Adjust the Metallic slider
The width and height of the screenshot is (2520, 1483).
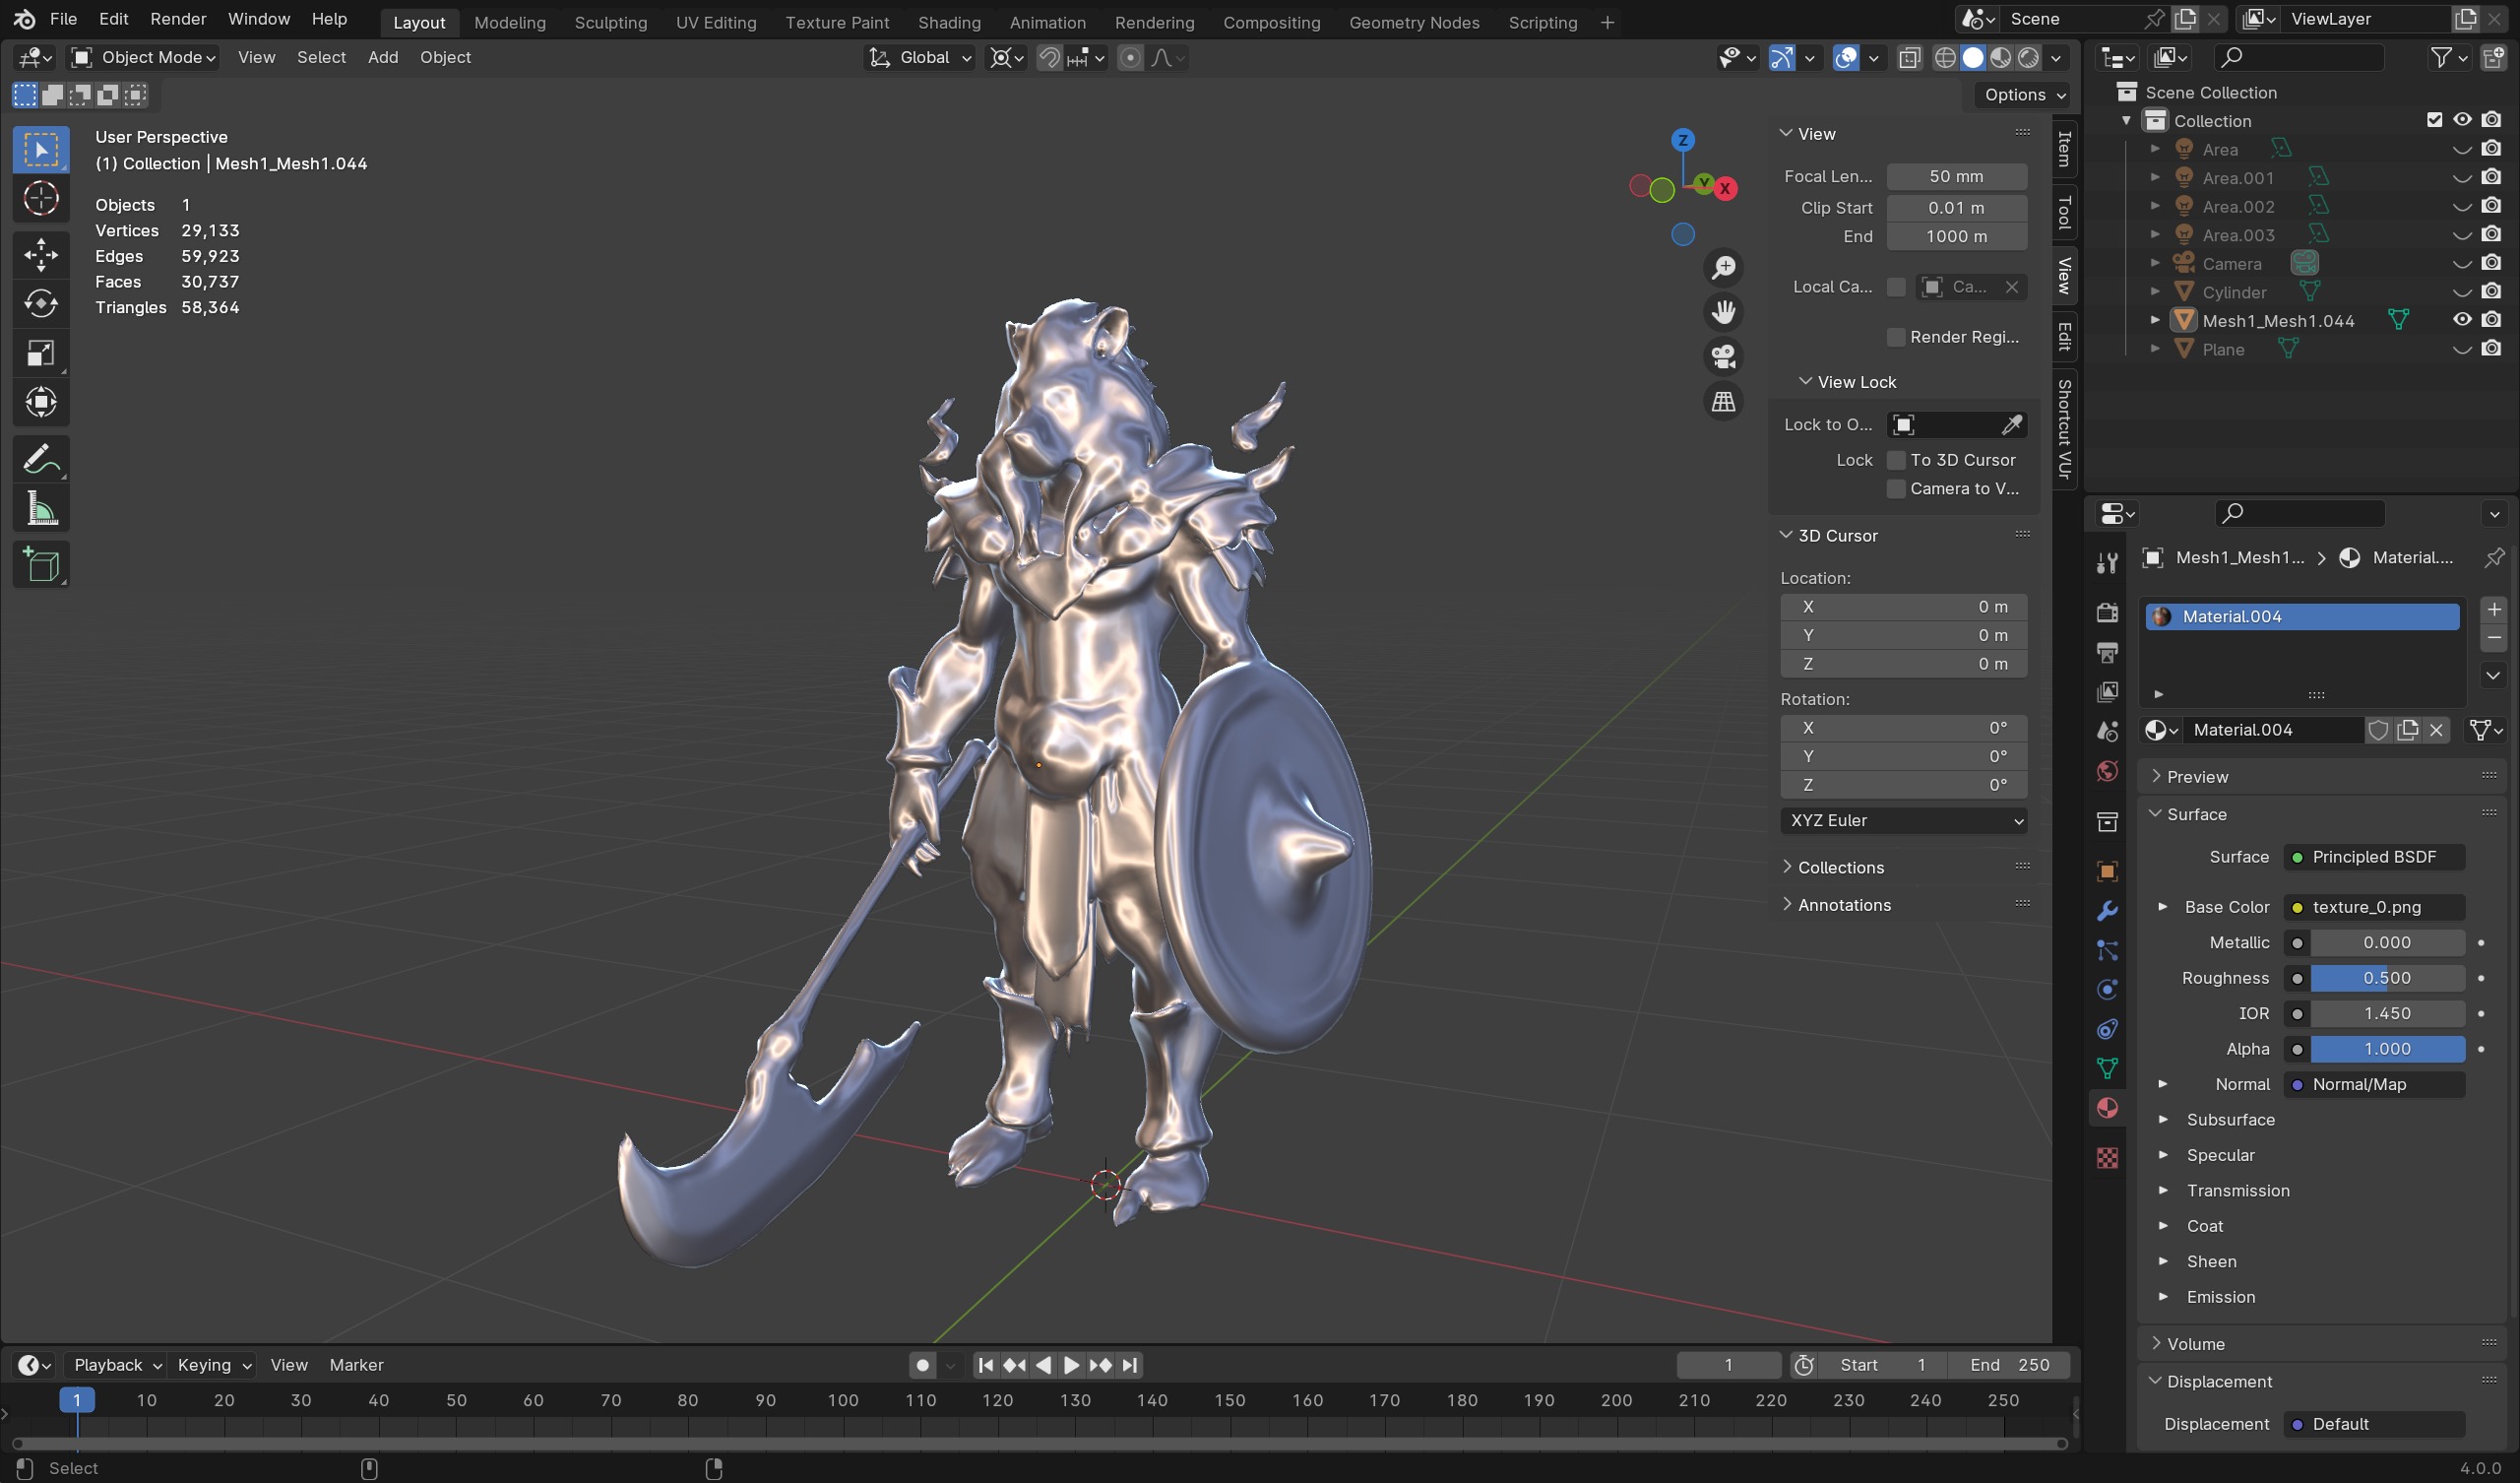click(2386, 942)
